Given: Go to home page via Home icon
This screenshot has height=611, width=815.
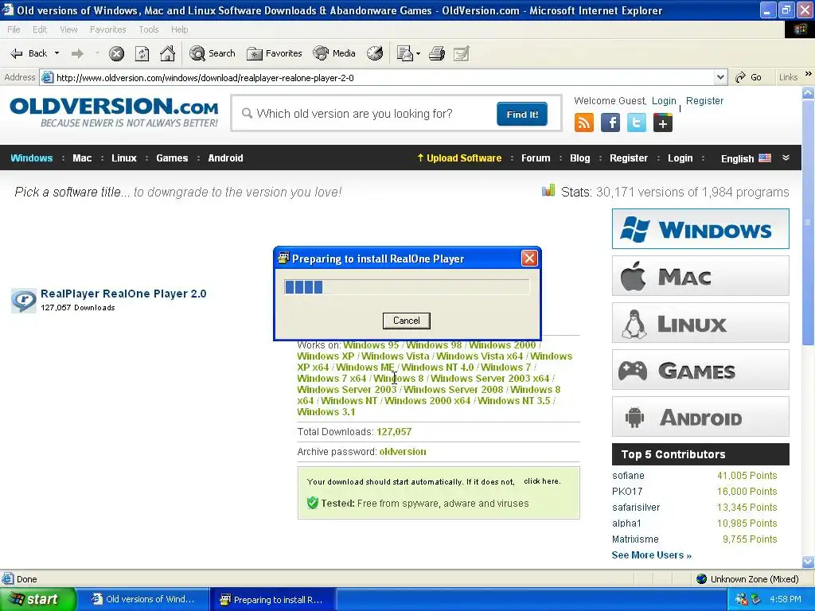Looking at the screenshot, I should point(167,53).
